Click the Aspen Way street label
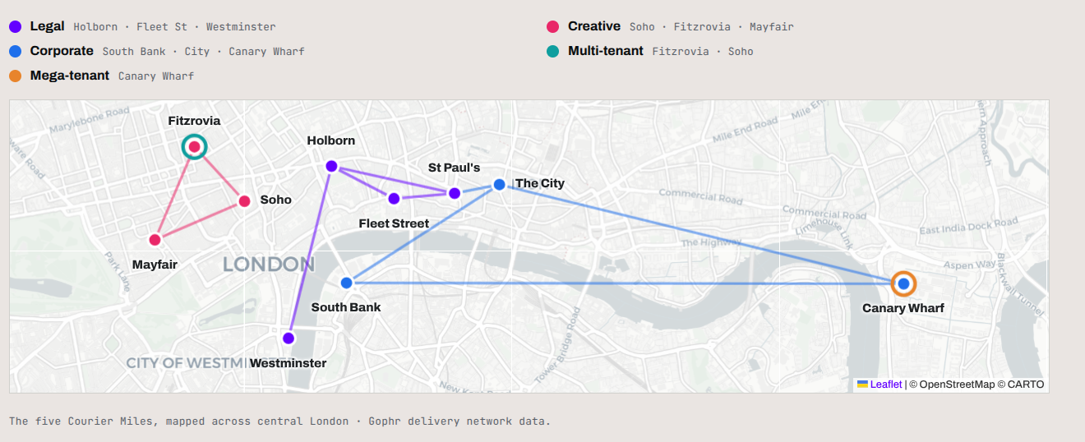Viewport: 1085px width, 442px height. (969, 265)
